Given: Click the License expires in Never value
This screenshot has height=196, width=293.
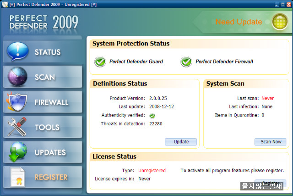Looking at the screenshot, I should click(145, 179).
